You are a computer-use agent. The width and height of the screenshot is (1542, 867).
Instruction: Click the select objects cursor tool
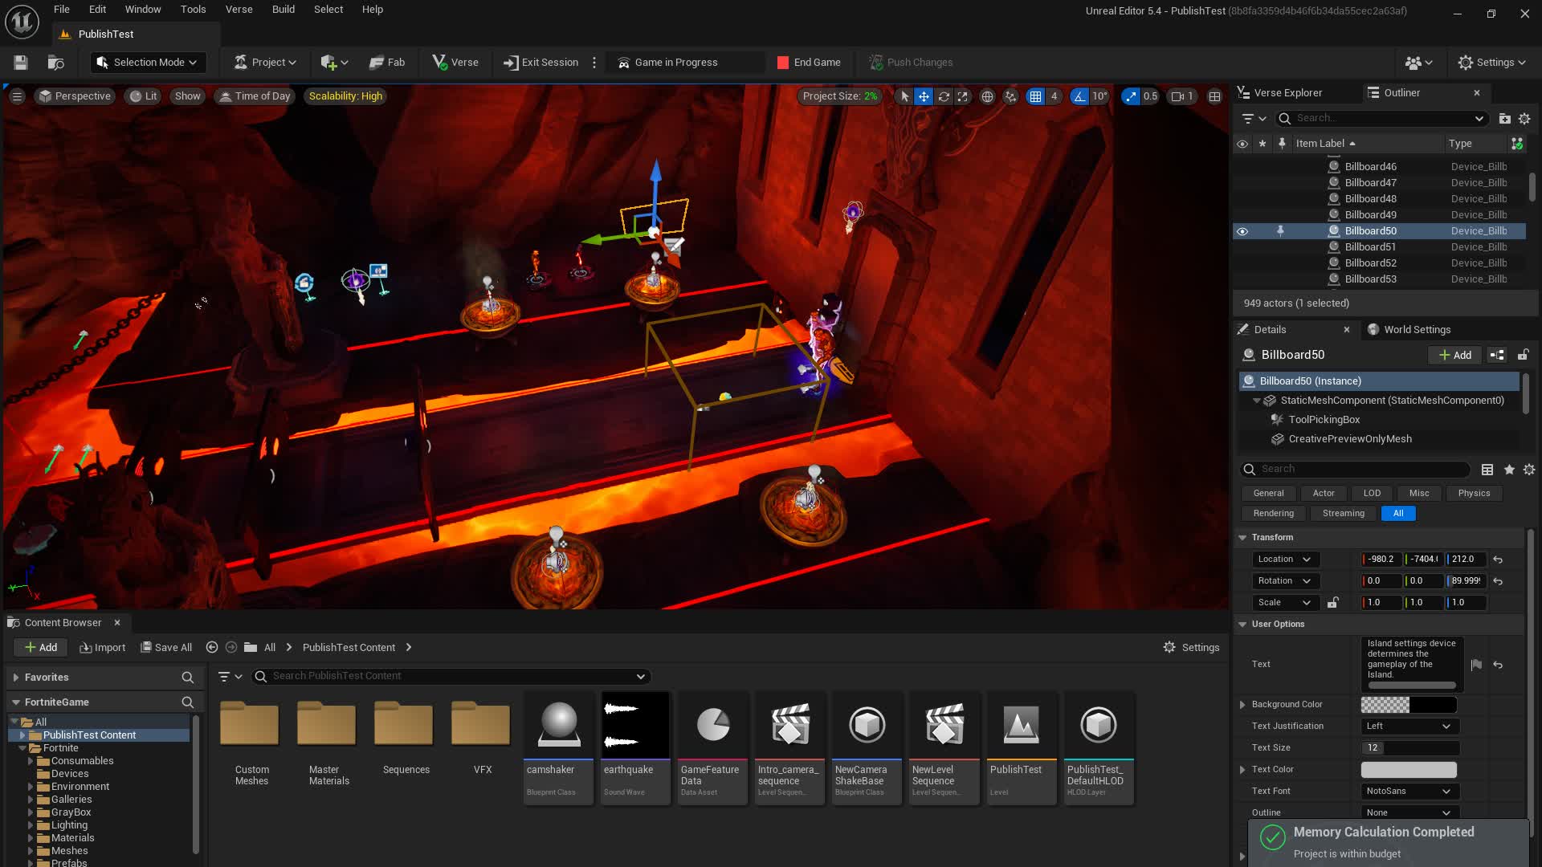click(905, 96)
